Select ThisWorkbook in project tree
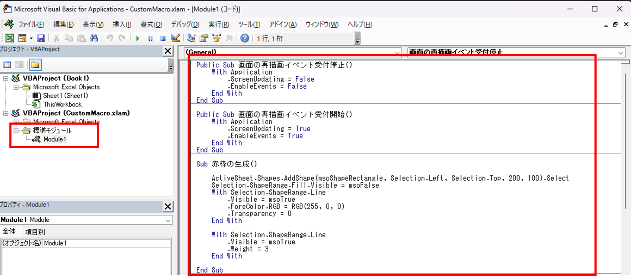Image resolution: width=631 pixels, height=276 pixels. click(x=62, y=104)
